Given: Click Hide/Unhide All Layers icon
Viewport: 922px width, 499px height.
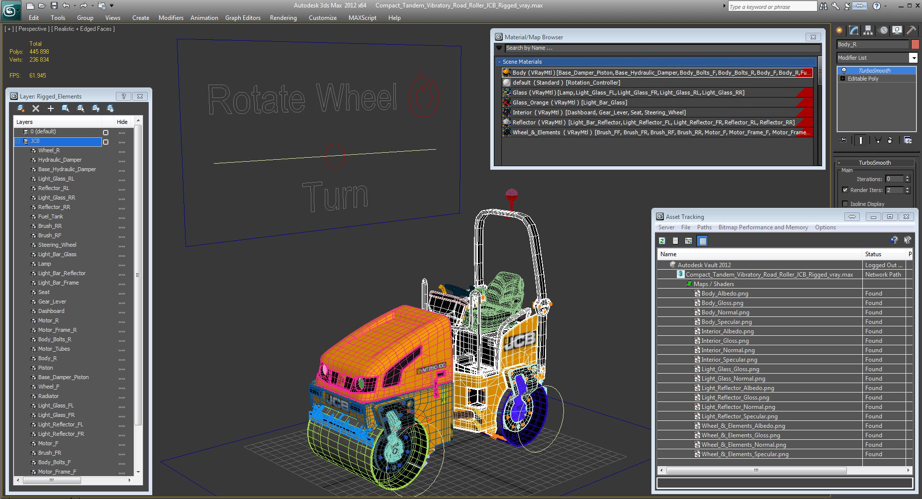Looking at the screenshot, I should point(95,108).
